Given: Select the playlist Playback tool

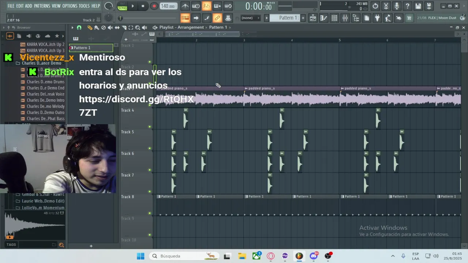Looking at the screenshot, I should [144, 27].
